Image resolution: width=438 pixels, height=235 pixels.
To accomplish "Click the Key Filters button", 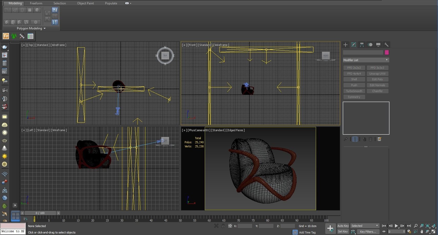I will [368, 232].
